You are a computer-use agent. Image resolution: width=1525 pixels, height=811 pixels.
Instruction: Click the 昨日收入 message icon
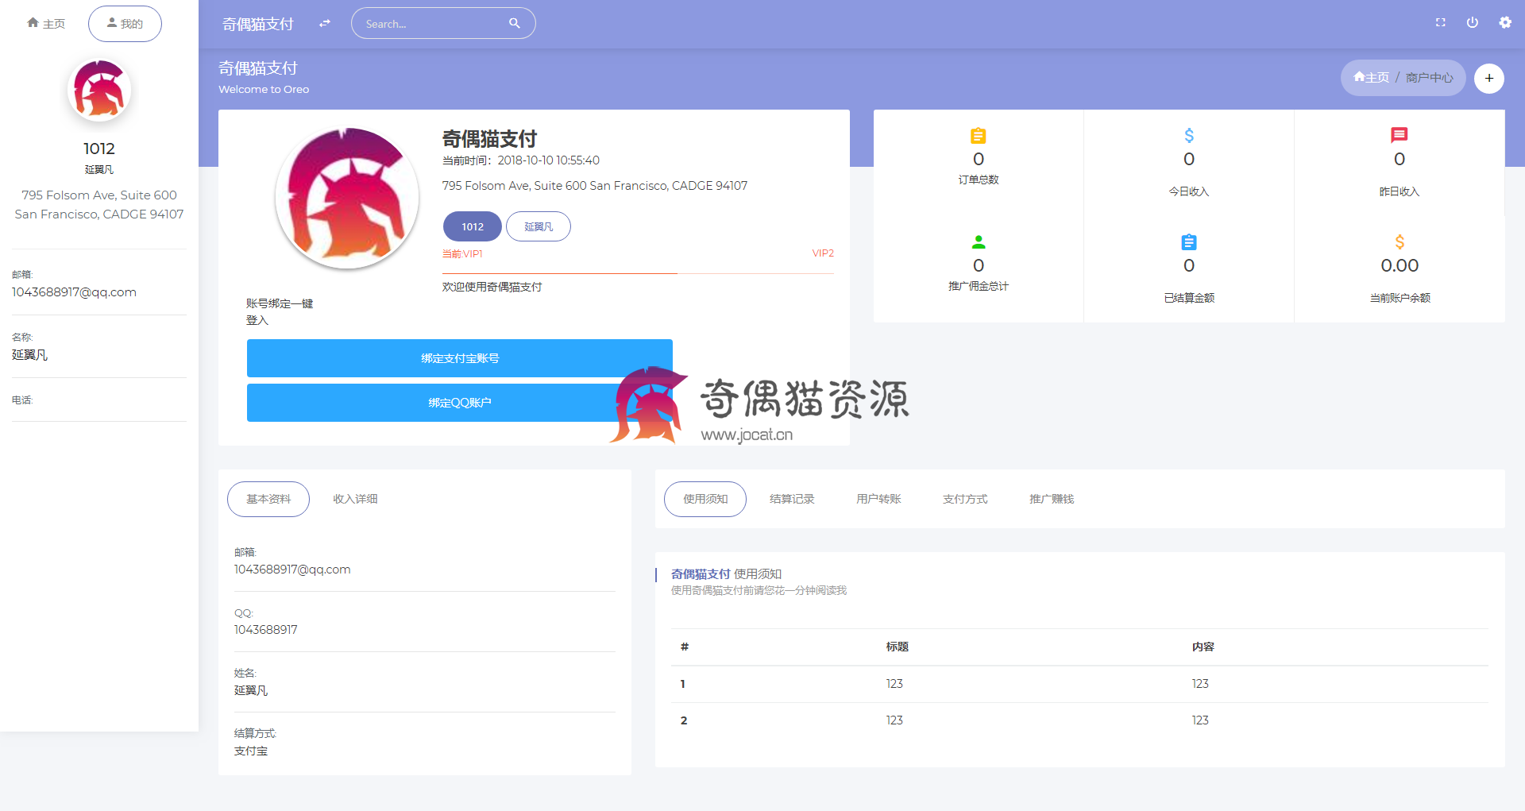(1400, 135)
